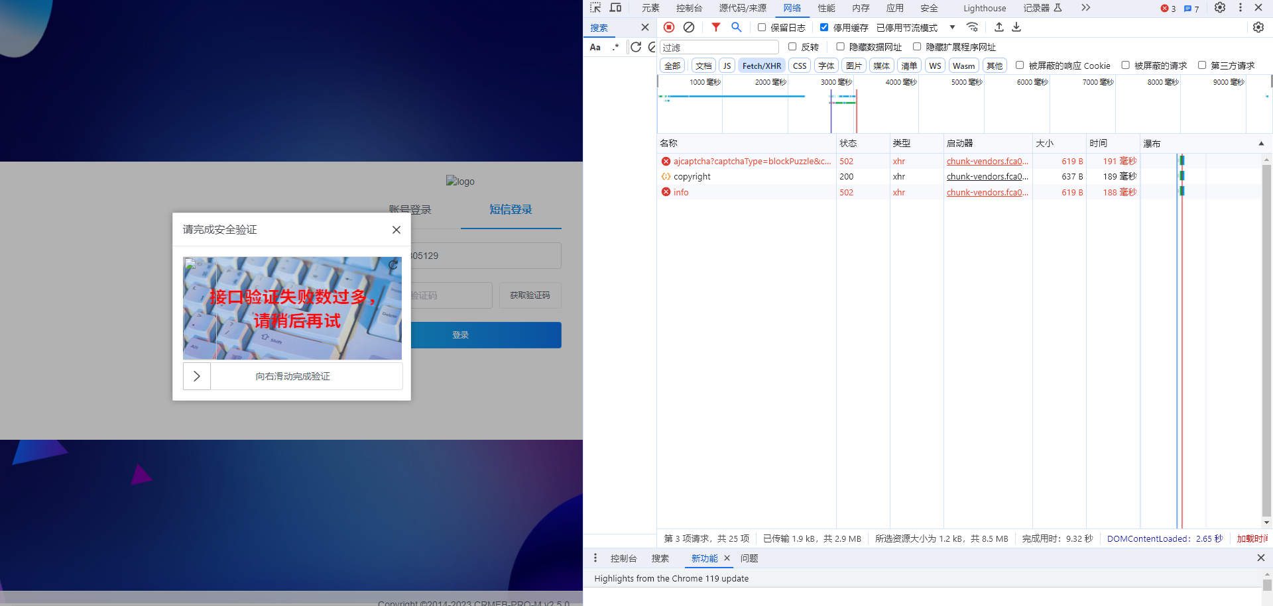1273x606 pixels.
Task: Close the search side panel
Action: point(644,27)
